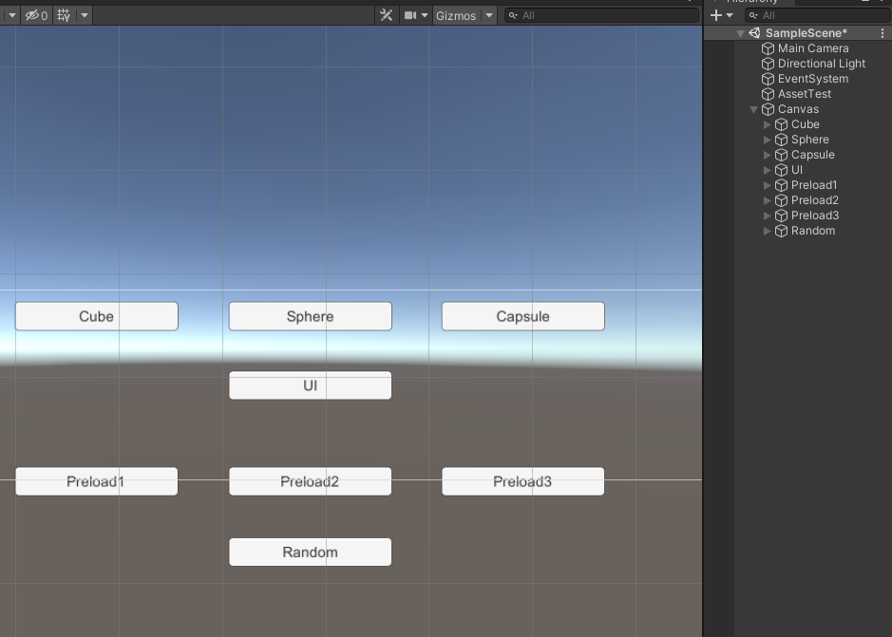
Task: Expand the Capsule item in Hierarchy
Action: click(767, 155)
